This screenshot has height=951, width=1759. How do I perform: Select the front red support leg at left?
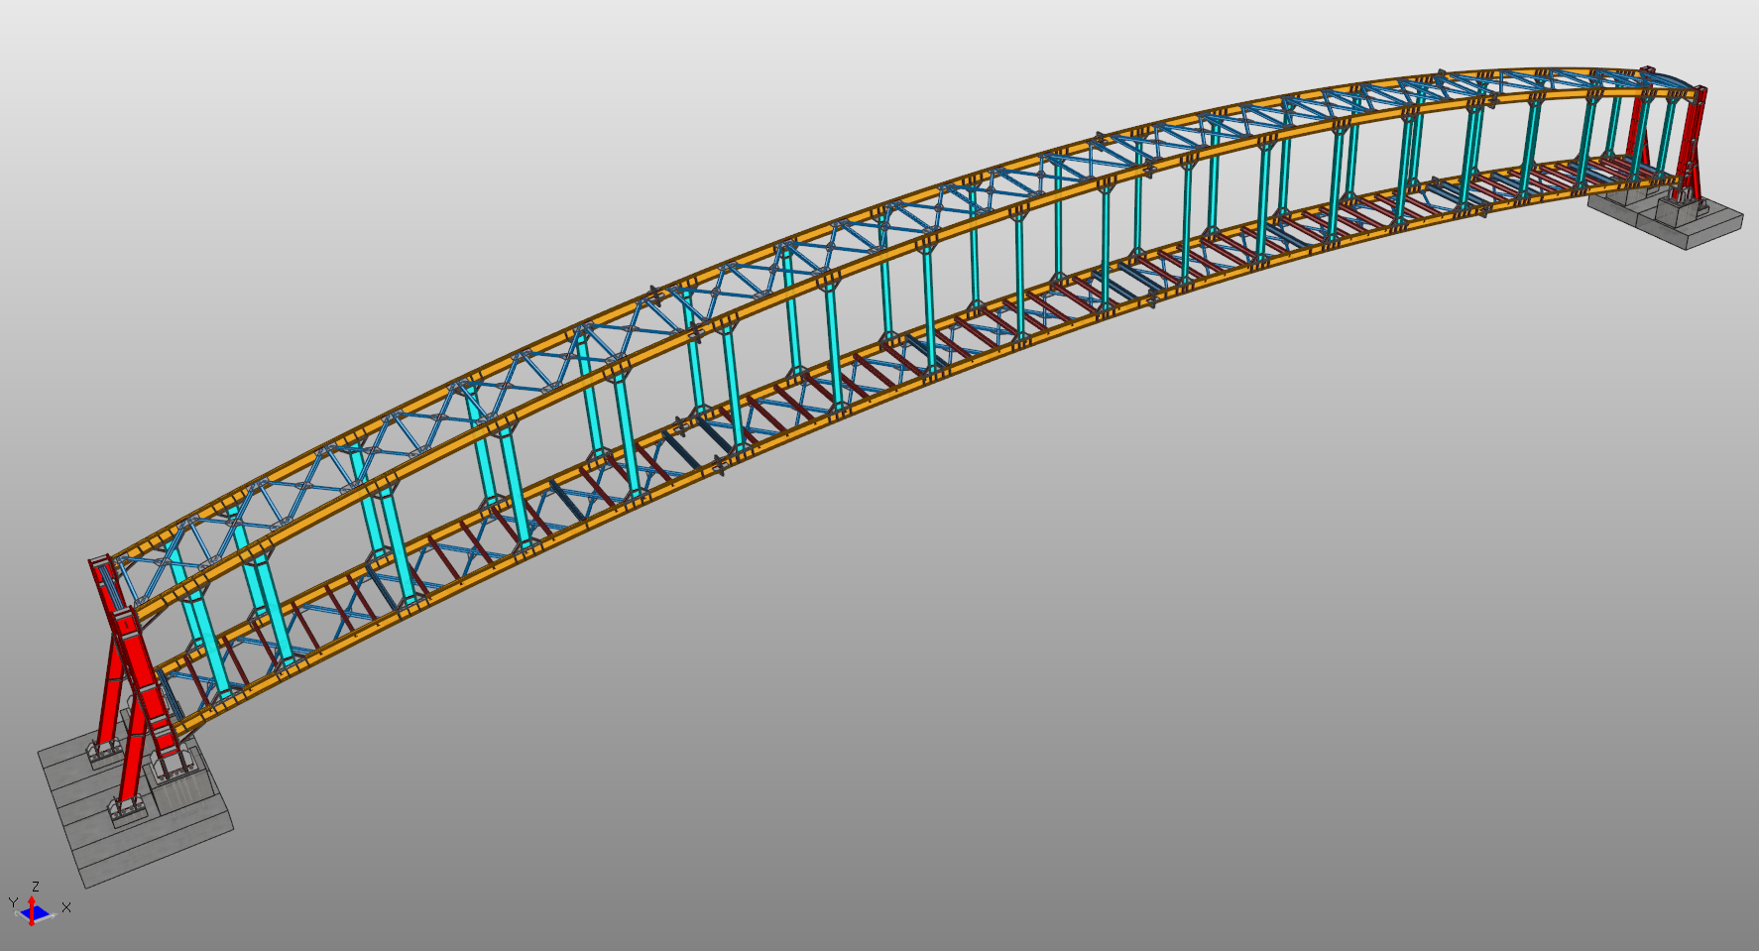click(x=129, y=764)
